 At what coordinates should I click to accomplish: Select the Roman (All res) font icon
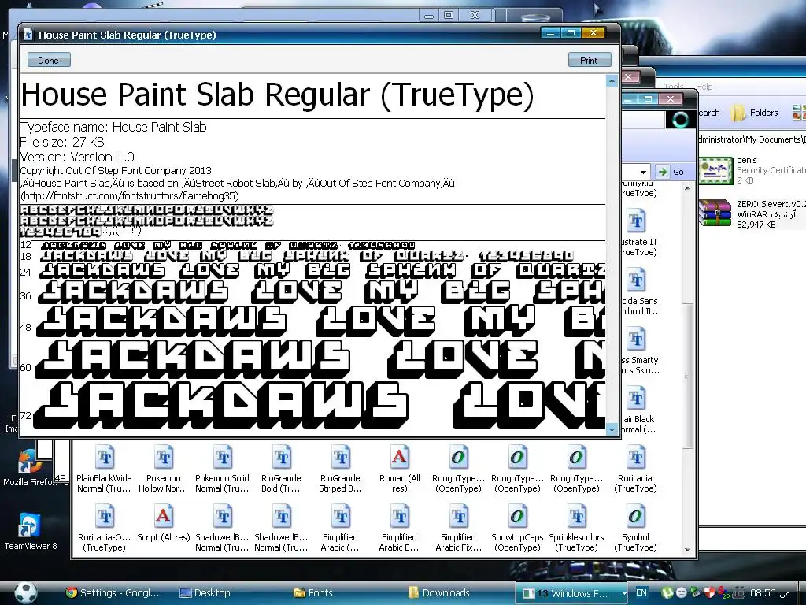[x=399, y=458]
